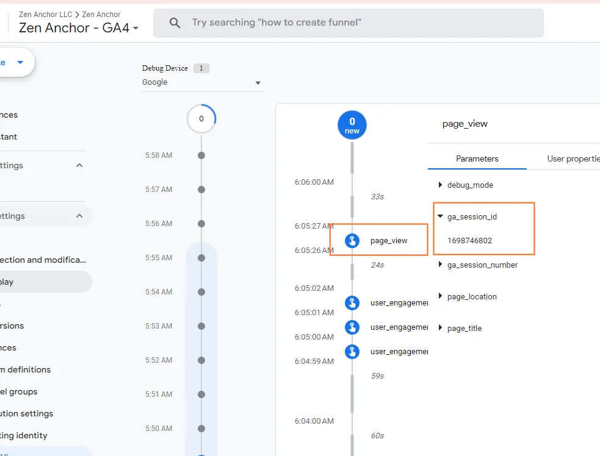This screenshot has height=456, width=600.
Task: Click the 6:05:27 AM timestamp label
Action: [x=314, y=226]
